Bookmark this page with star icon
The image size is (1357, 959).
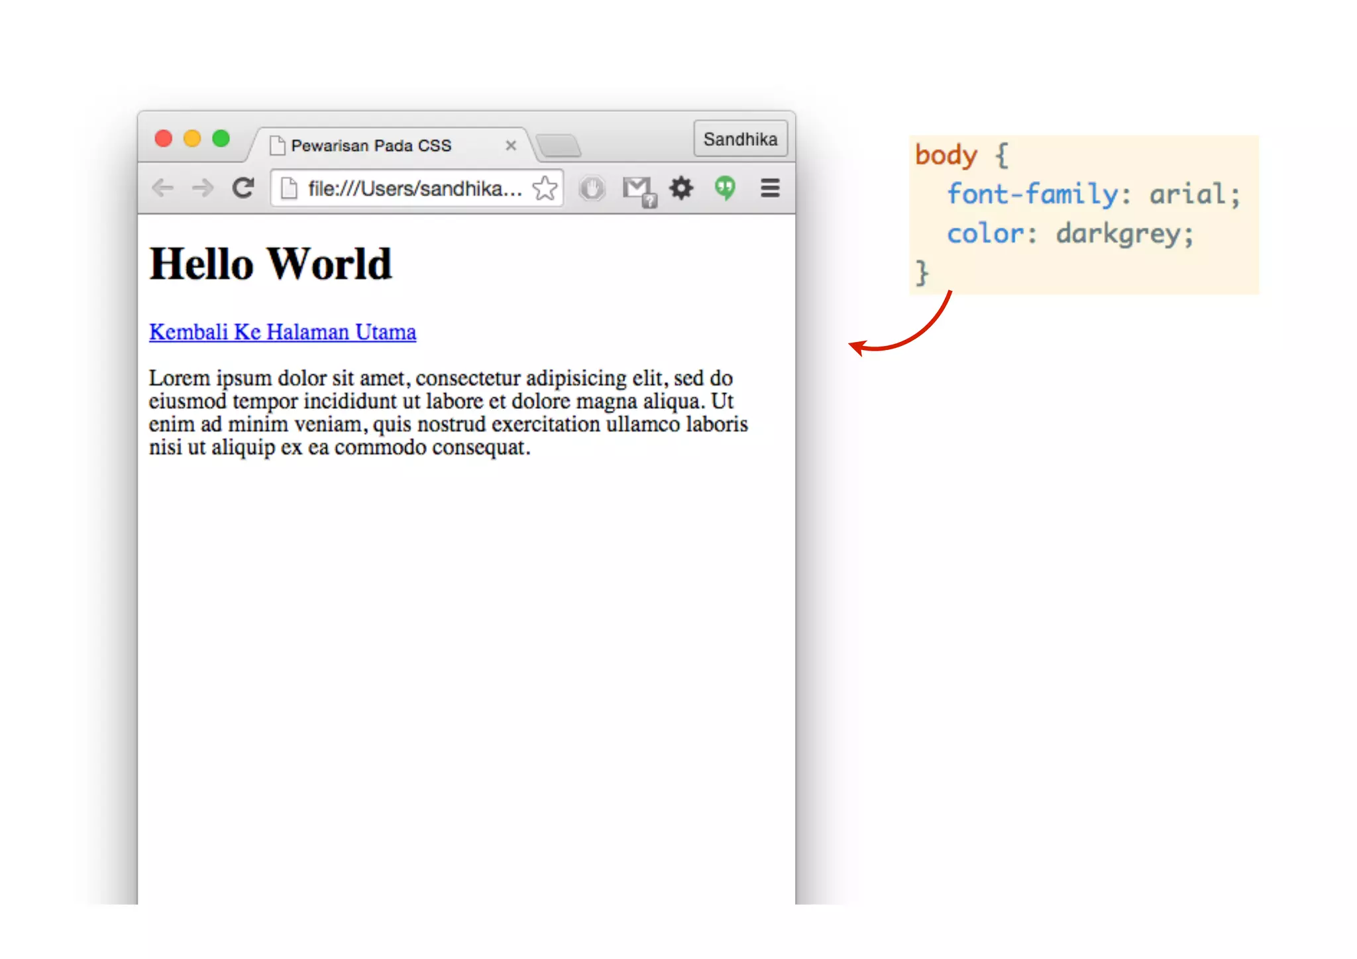545,188
